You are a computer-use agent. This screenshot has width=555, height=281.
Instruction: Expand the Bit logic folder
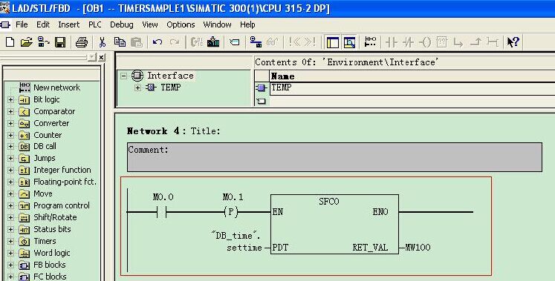click(10, 100)
